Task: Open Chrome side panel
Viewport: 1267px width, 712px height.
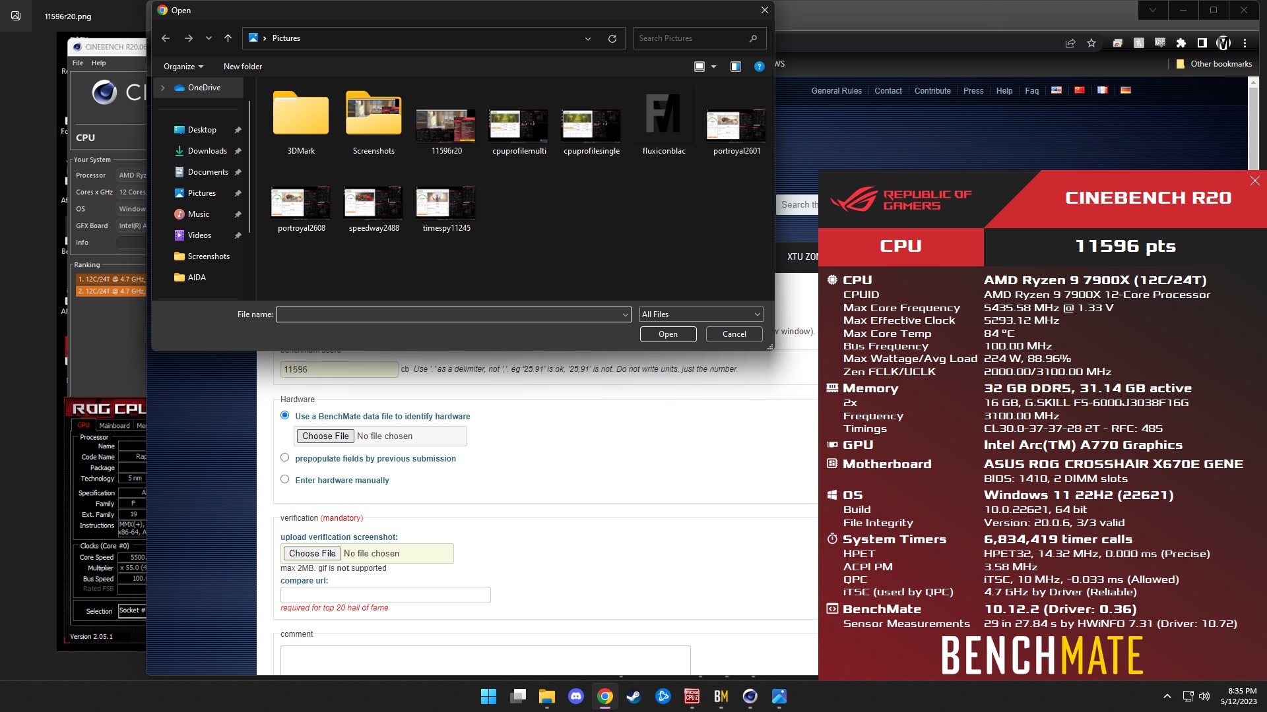Action: tap(1202, 43)
